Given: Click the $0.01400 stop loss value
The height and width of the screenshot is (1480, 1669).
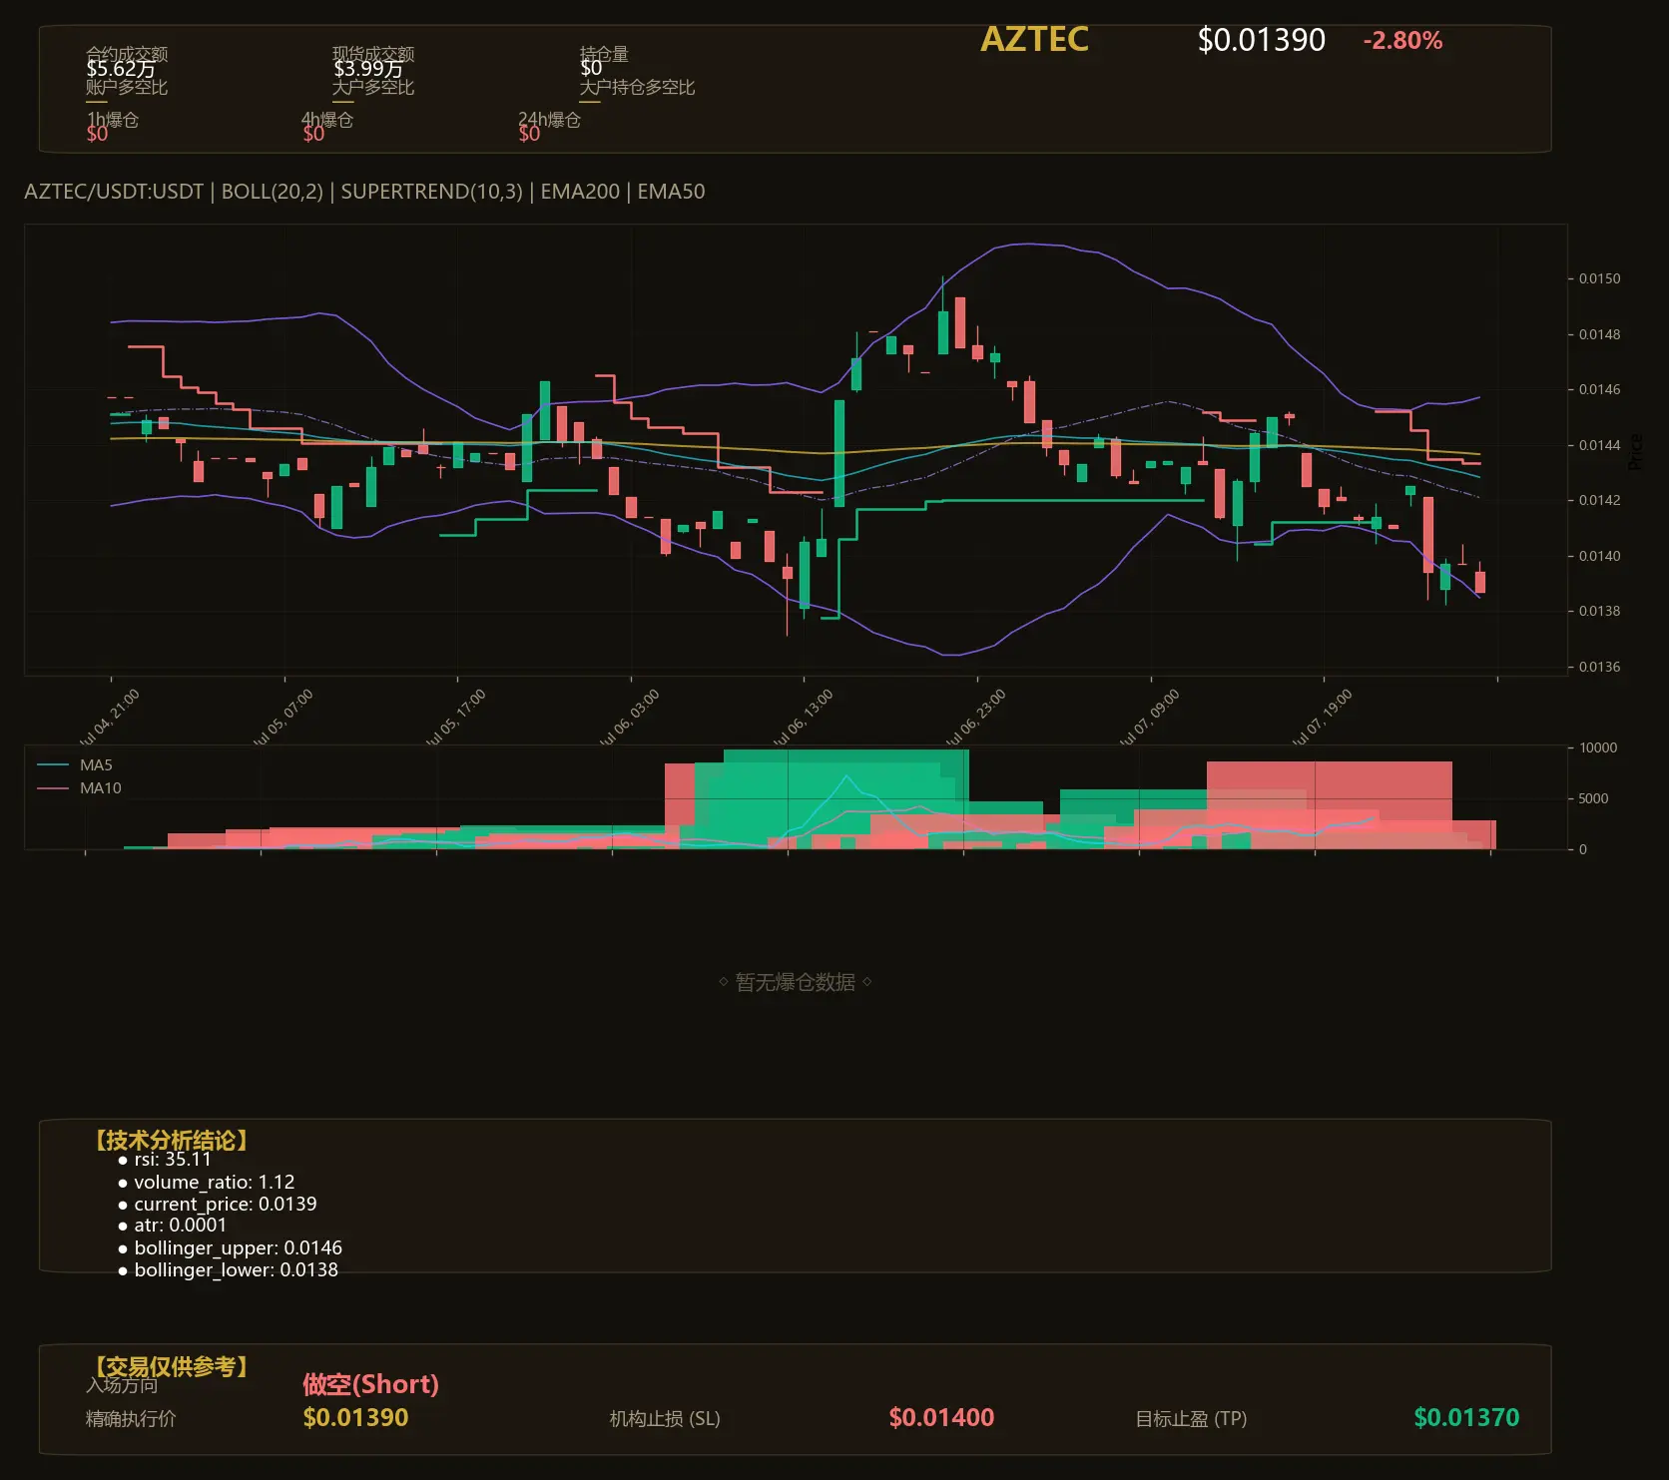Looking at the screenshot, I should pos(941,1417).
